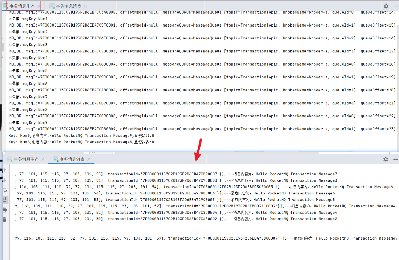Click consumer line with transactionId ending 2D6EB0D3C00005
Screen dimensions: 399x260
pyautogui.click(x=203, y=187)
